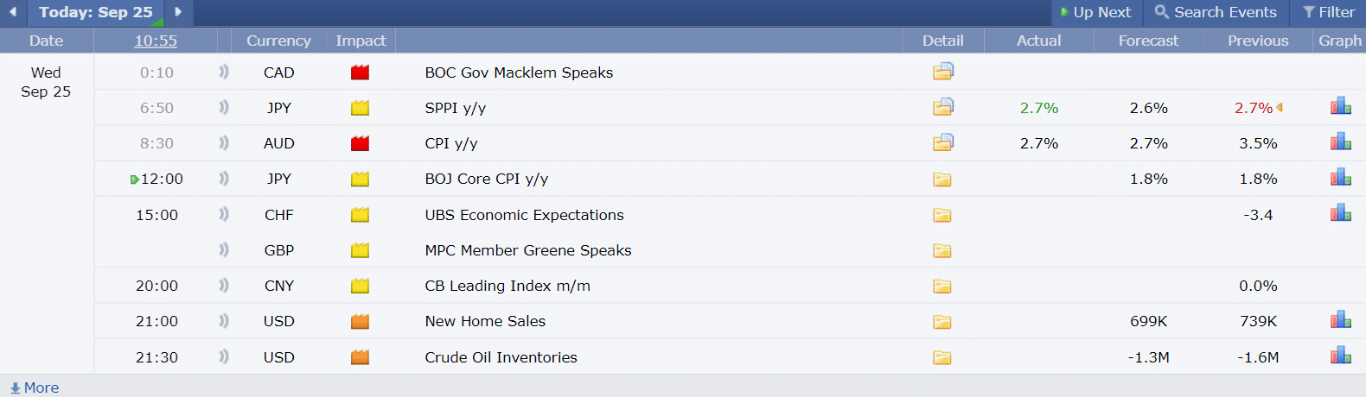Click yellow impact swatch for SPPI y/y

pos(360,108)
